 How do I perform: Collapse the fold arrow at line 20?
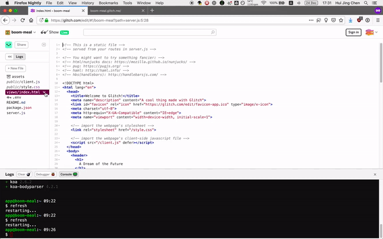tap(59, 126)
